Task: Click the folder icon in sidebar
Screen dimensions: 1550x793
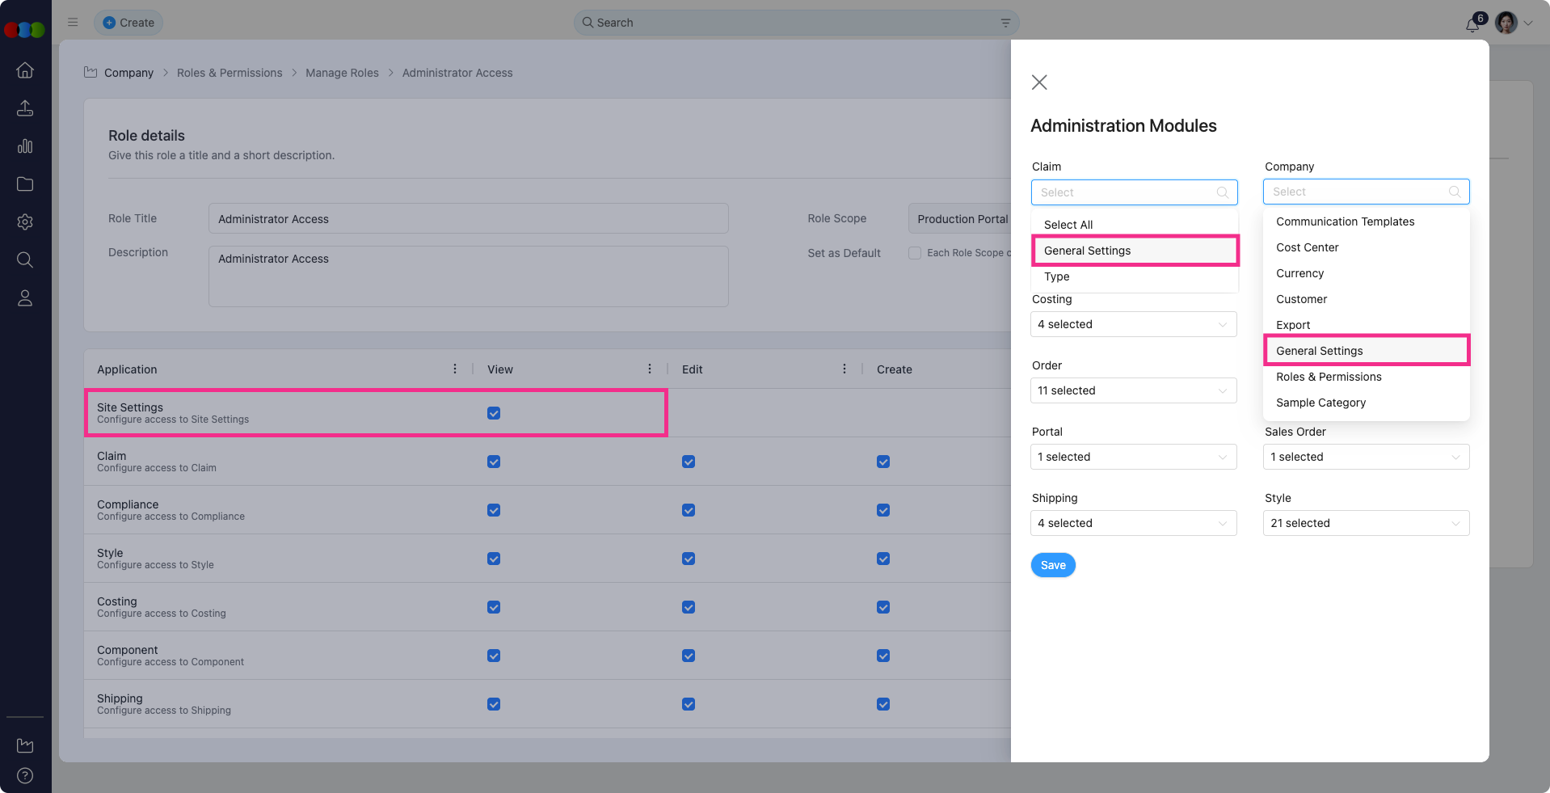Action: pyautogui.click(x=25, y=184)
